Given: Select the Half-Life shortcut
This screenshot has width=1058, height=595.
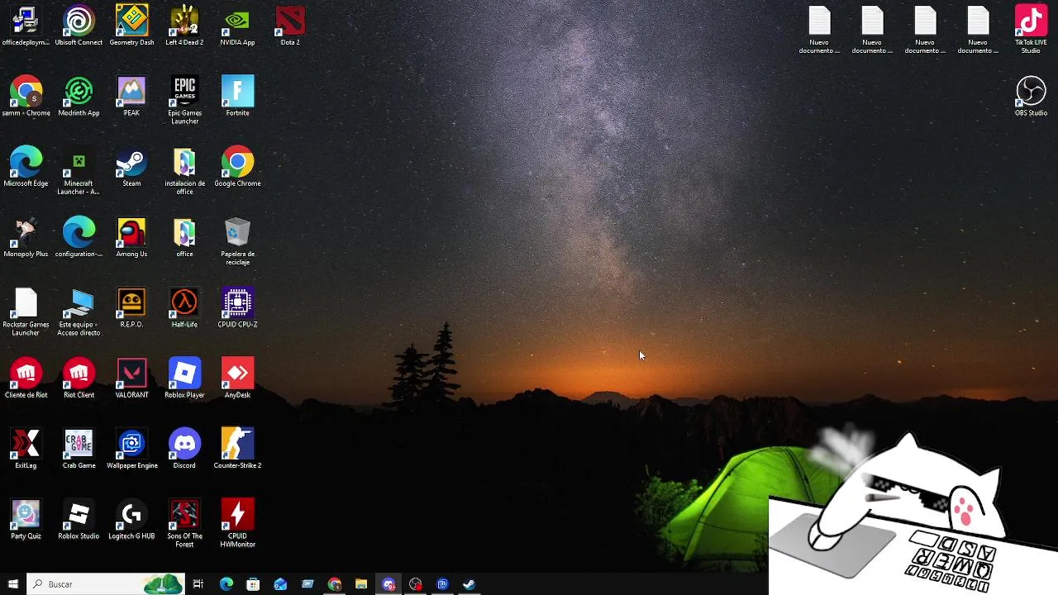Looking at the screenshot, I should pyautogui.click(x=184, y=308).
